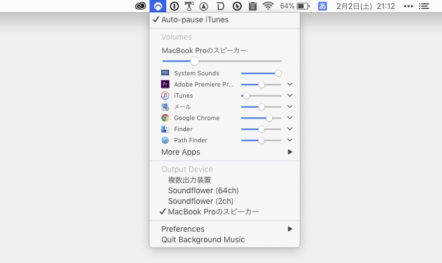The width and height of the screenshot is (442, 263).
Task: Select Soundflower (64ch) output
Action: pos(203,190)
